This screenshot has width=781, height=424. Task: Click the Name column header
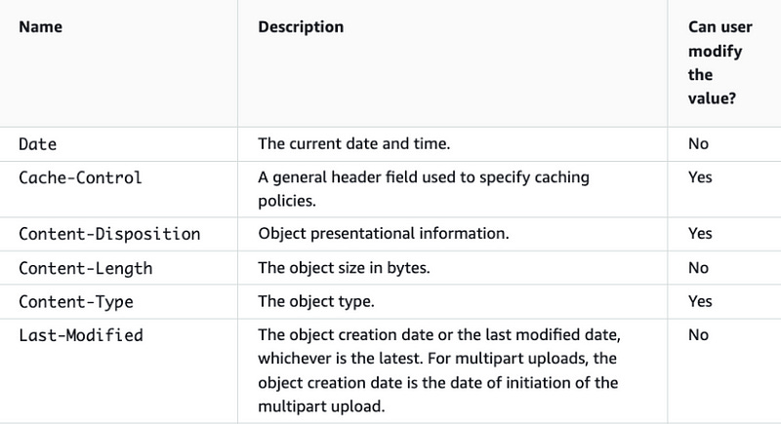[x=40, y=27]
